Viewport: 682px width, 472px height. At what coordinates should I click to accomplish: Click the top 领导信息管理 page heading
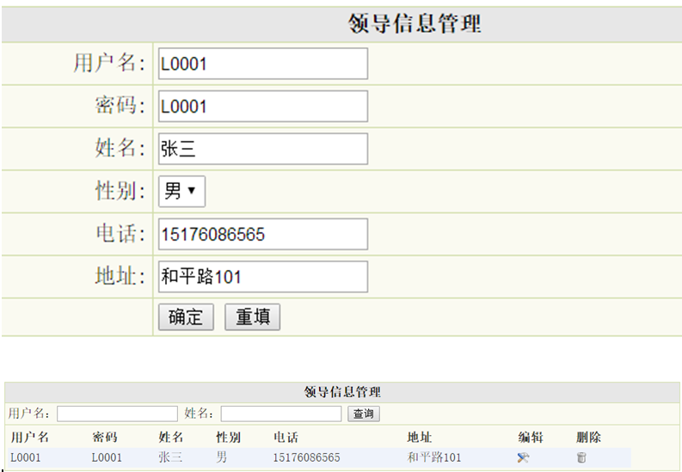415,23
